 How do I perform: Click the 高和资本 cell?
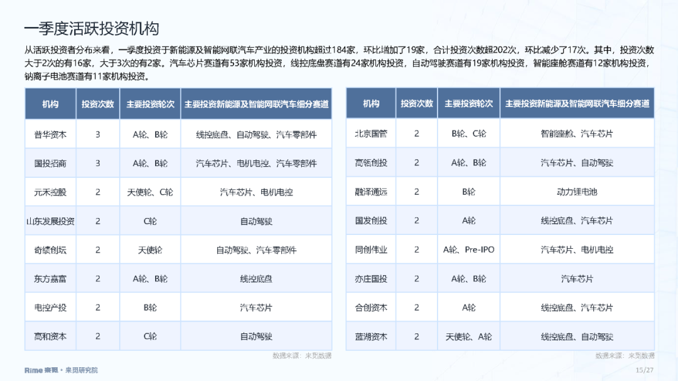click(50, 337)
